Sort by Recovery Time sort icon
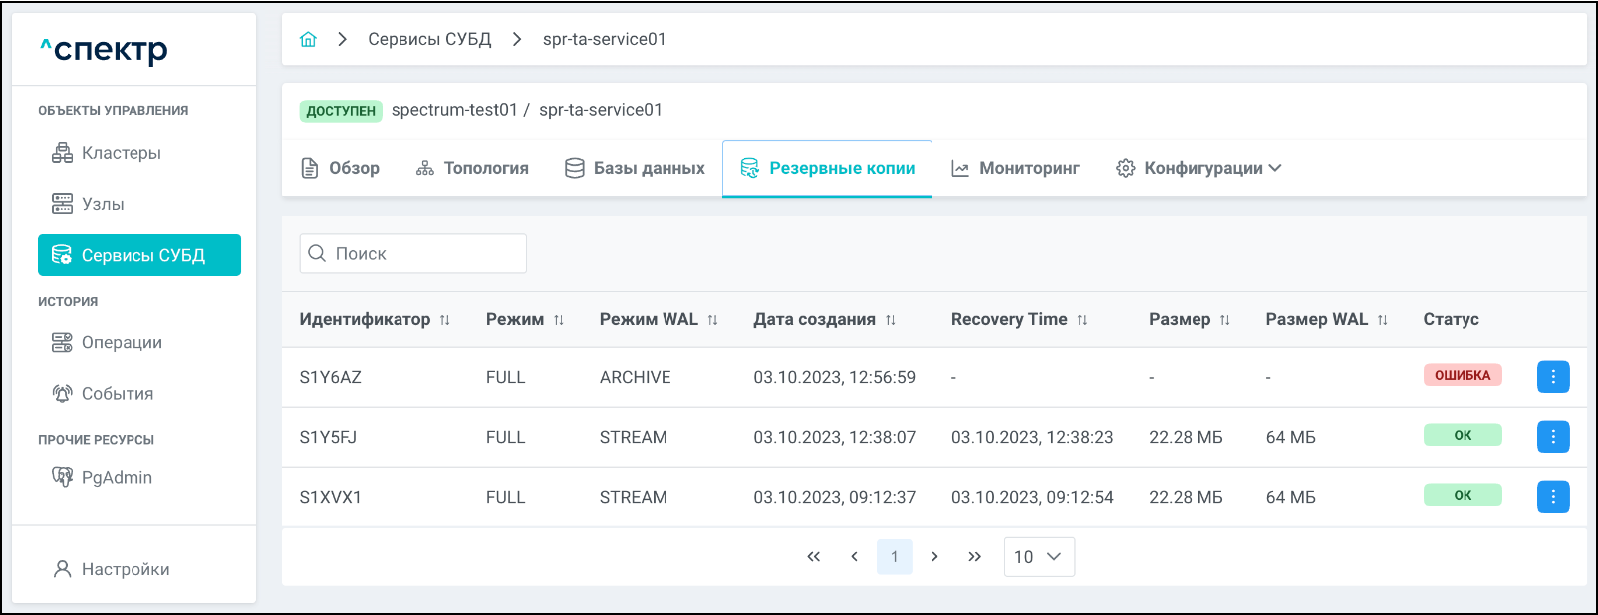Viewport: 1598px width, 615px height. (x=1082, y=320)
